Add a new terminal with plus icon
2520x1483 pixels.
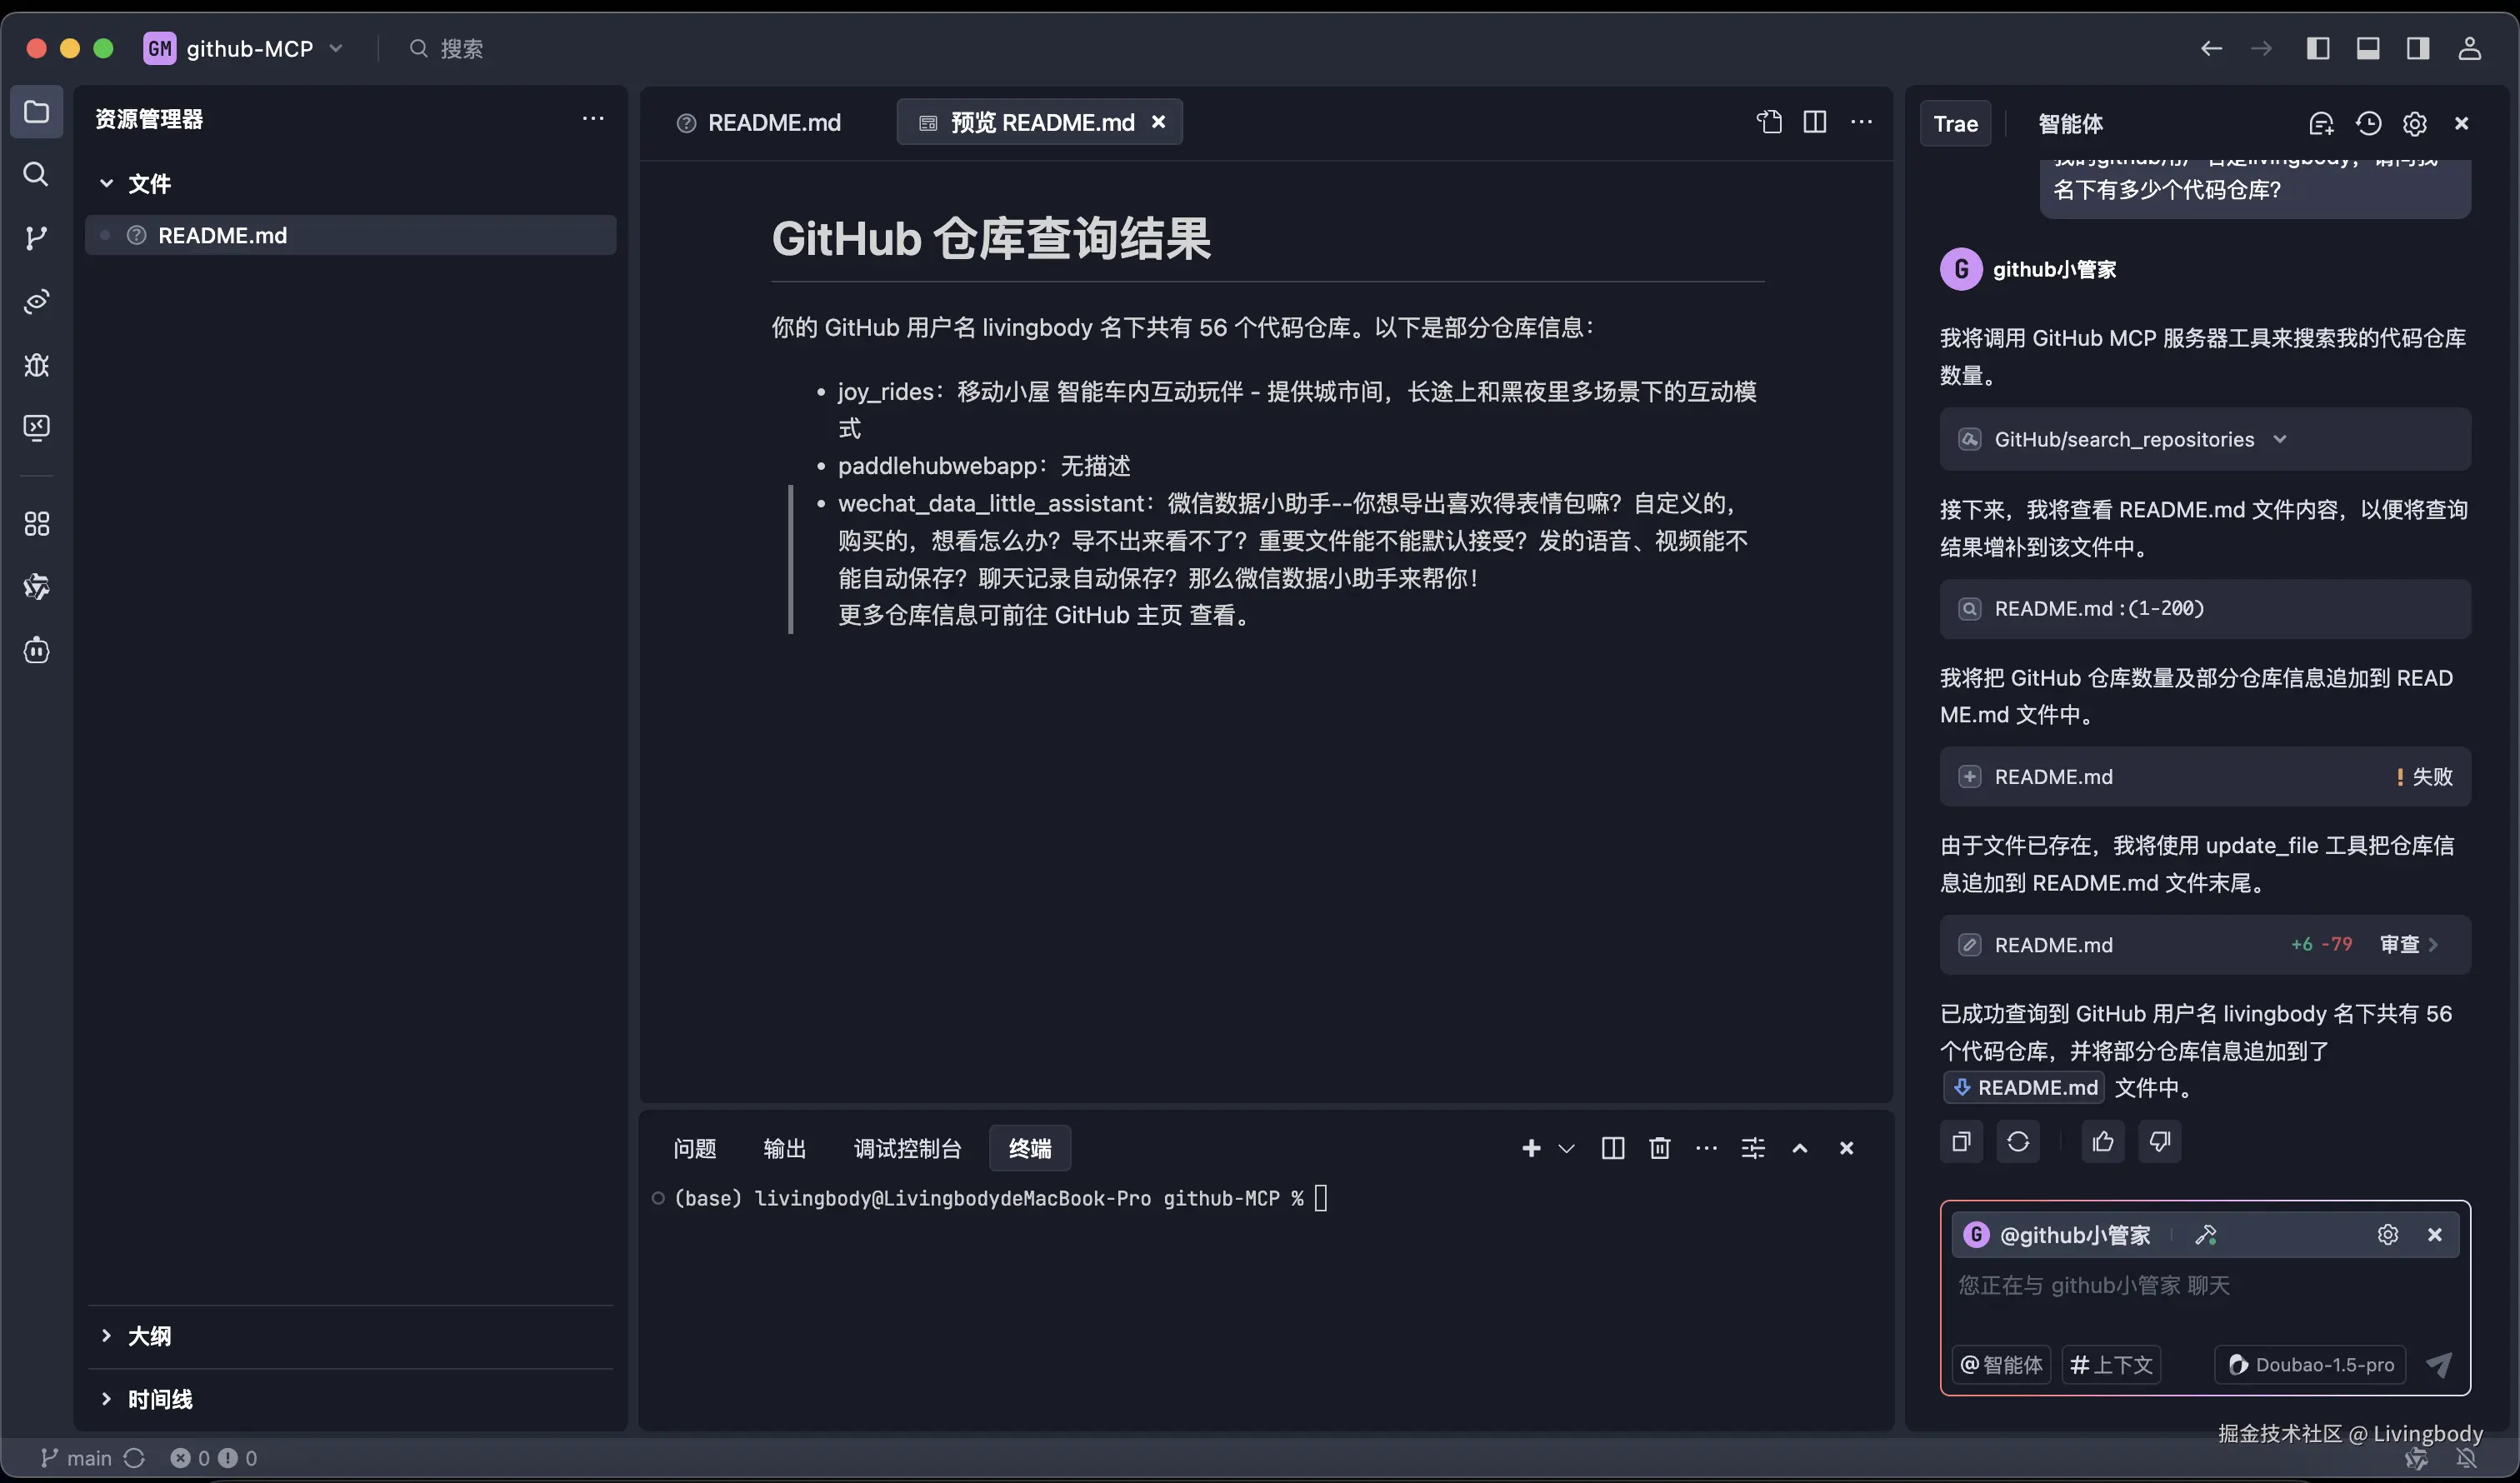click(x=1531, y=1148)
